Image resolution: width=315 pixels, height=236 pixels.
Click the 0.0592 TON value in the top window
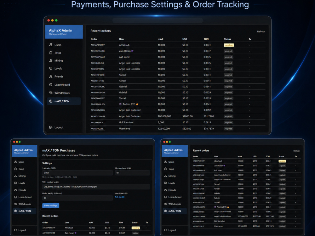207,110
